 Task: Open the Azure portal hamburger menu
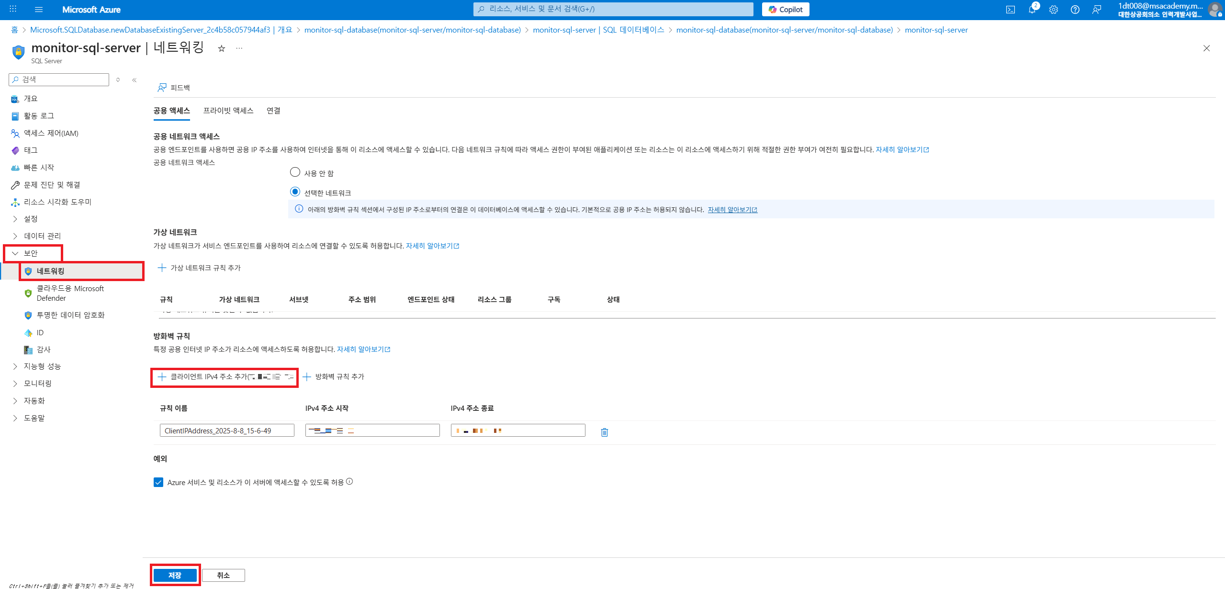[39, 10]
